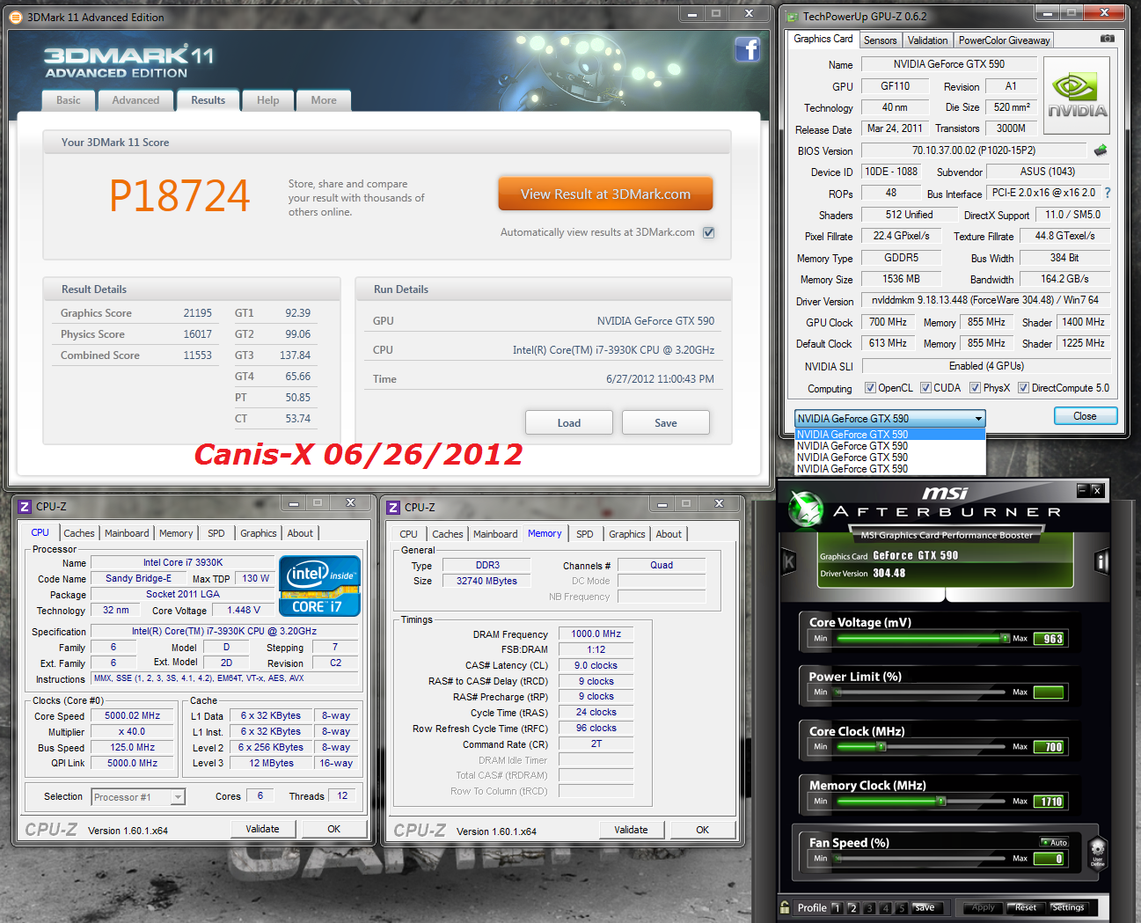The height and width of the screenshot is (923, 1141).
Task: Toggle the CUDA checkbox in GPU-Z
Action: coord(925,388)
